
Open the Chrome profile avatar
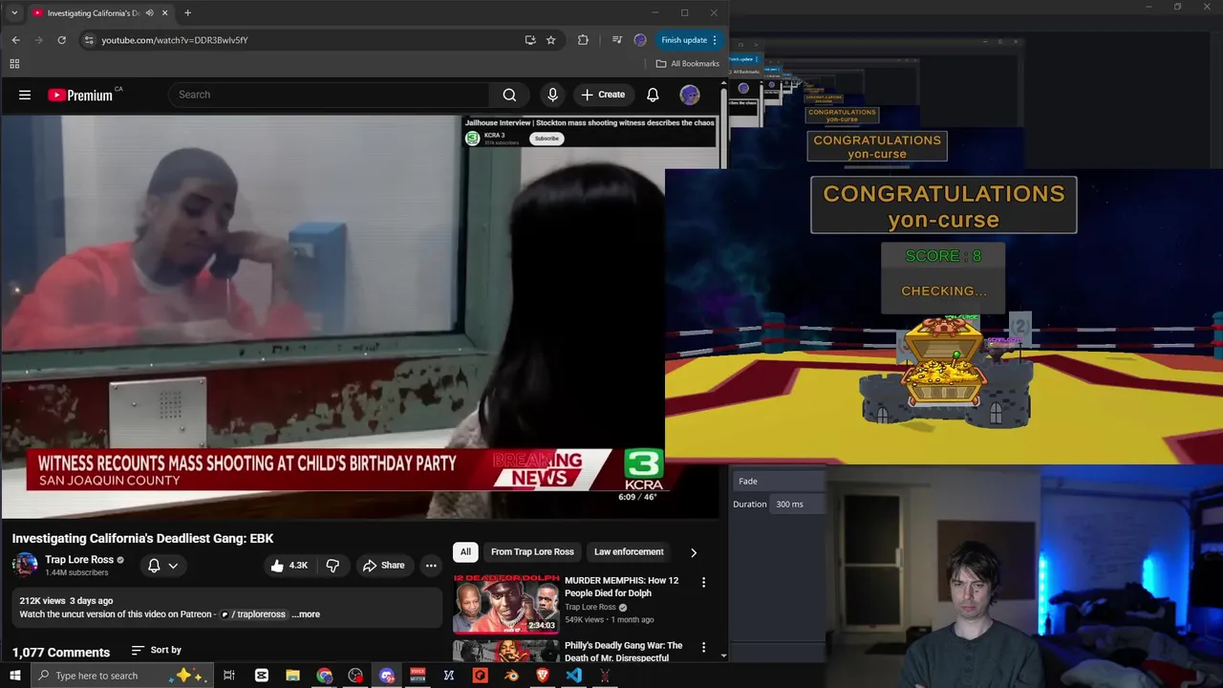(640, 40)
